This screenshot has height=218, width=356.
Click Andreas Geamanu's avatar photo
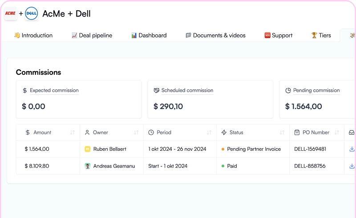87,166
